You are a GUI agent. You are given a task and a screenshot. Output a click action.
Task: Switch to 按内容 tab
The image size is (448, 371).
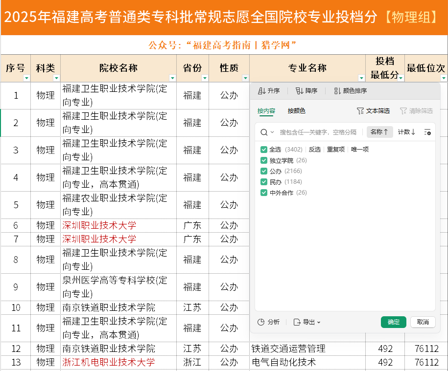(x=266, y=111)
